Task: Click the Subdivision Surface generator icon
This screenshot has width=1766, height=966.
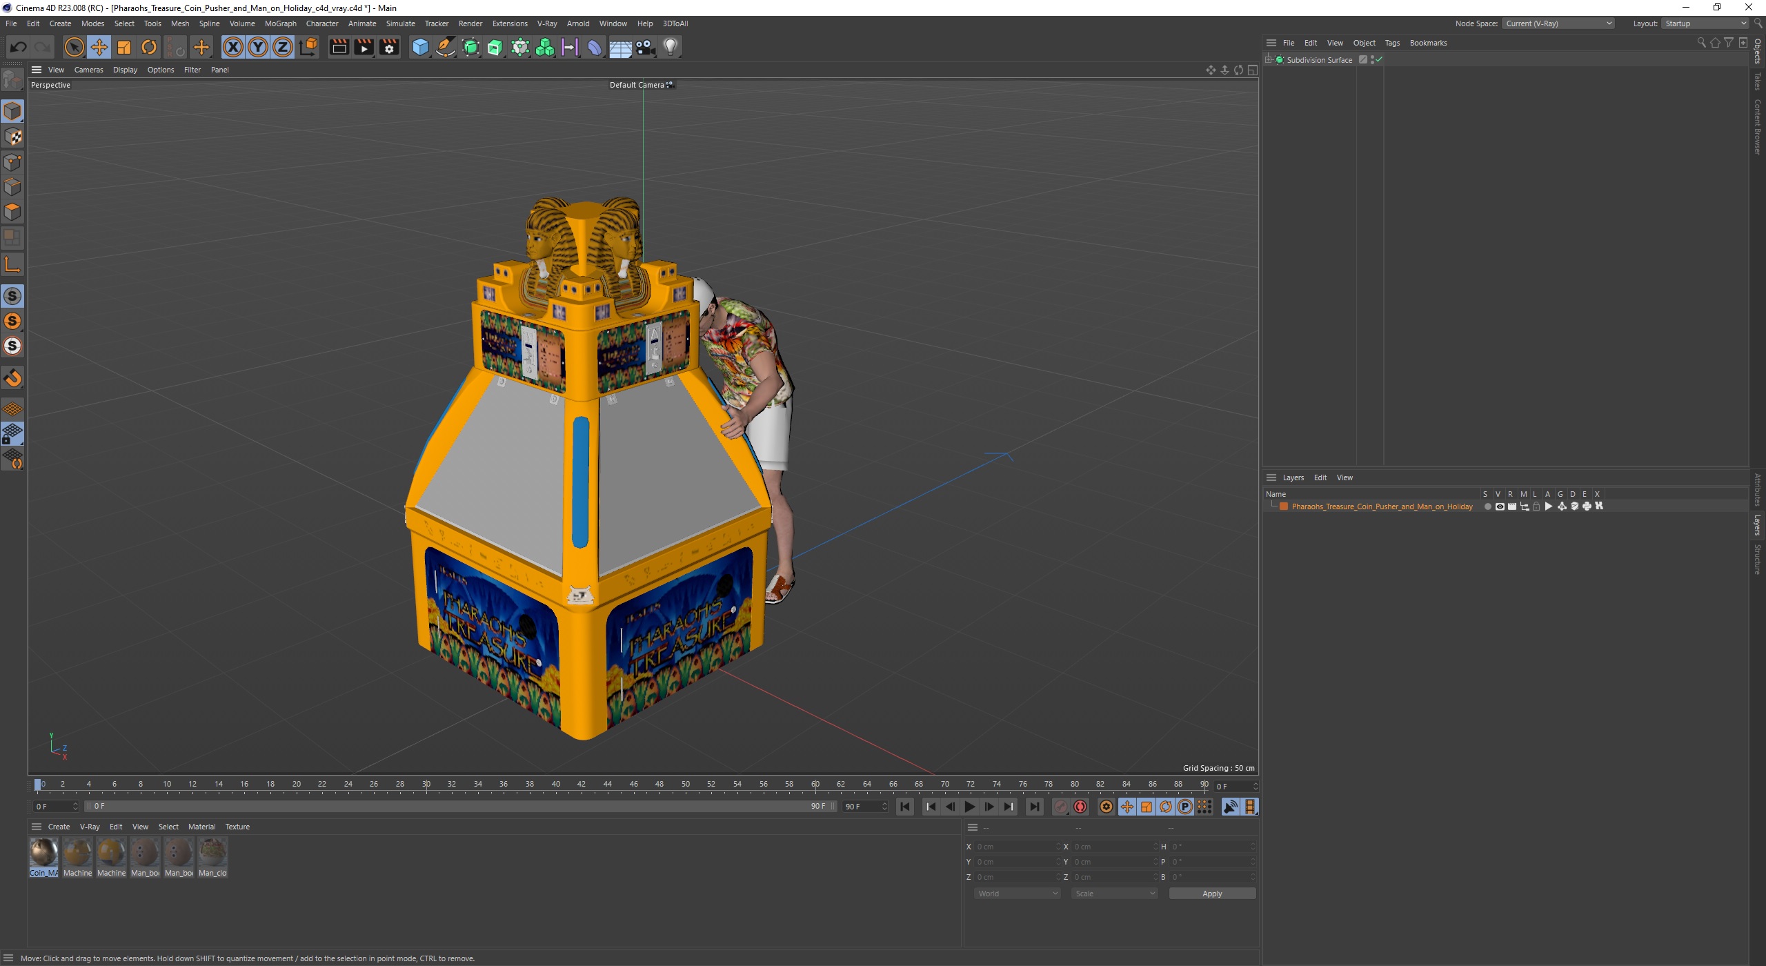Action: point(470,47)
